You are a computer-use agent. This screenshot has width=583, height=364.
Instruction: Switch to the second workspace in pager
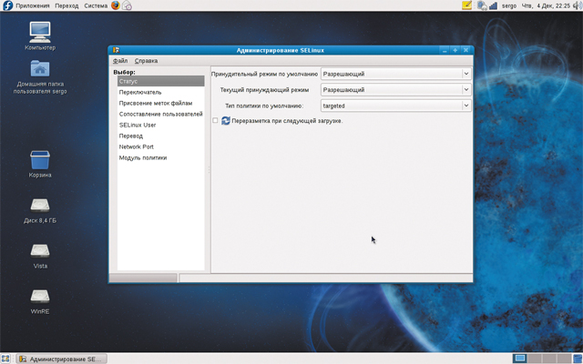pos(535,359)
